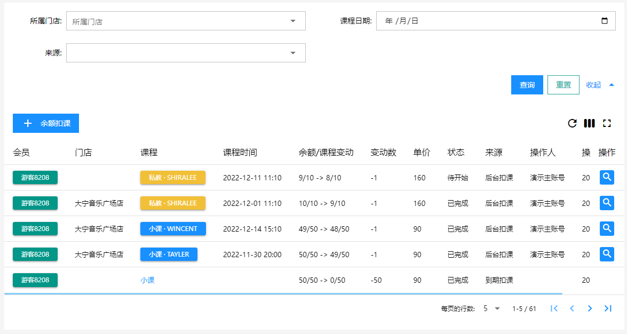The width and height of the screenshot is (627, 334).
Task: Jump to the last page
Action: [x=607, y=308]
